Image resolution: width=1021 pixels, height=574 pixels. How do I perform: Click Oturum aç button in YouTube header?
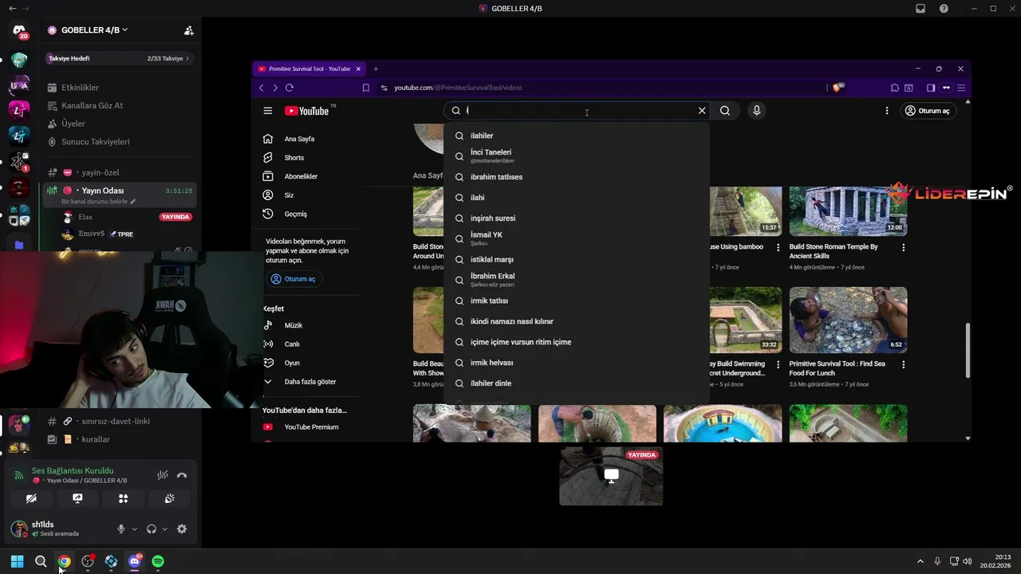coord(928,111)
